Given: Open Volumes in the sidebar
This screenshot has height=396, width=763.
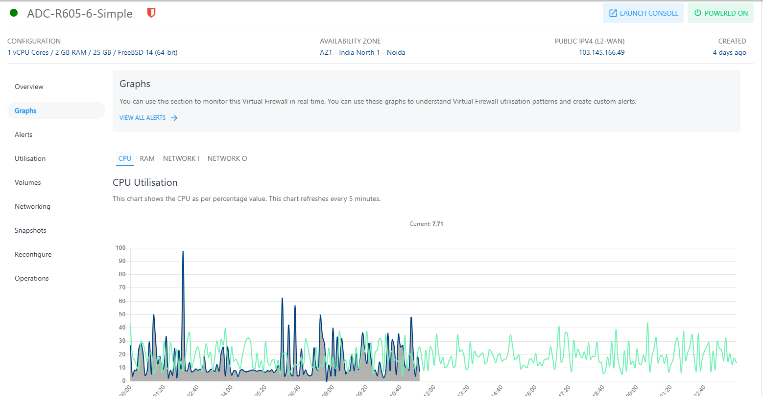Looking at the screenshot, I should (x=27, y=182).
